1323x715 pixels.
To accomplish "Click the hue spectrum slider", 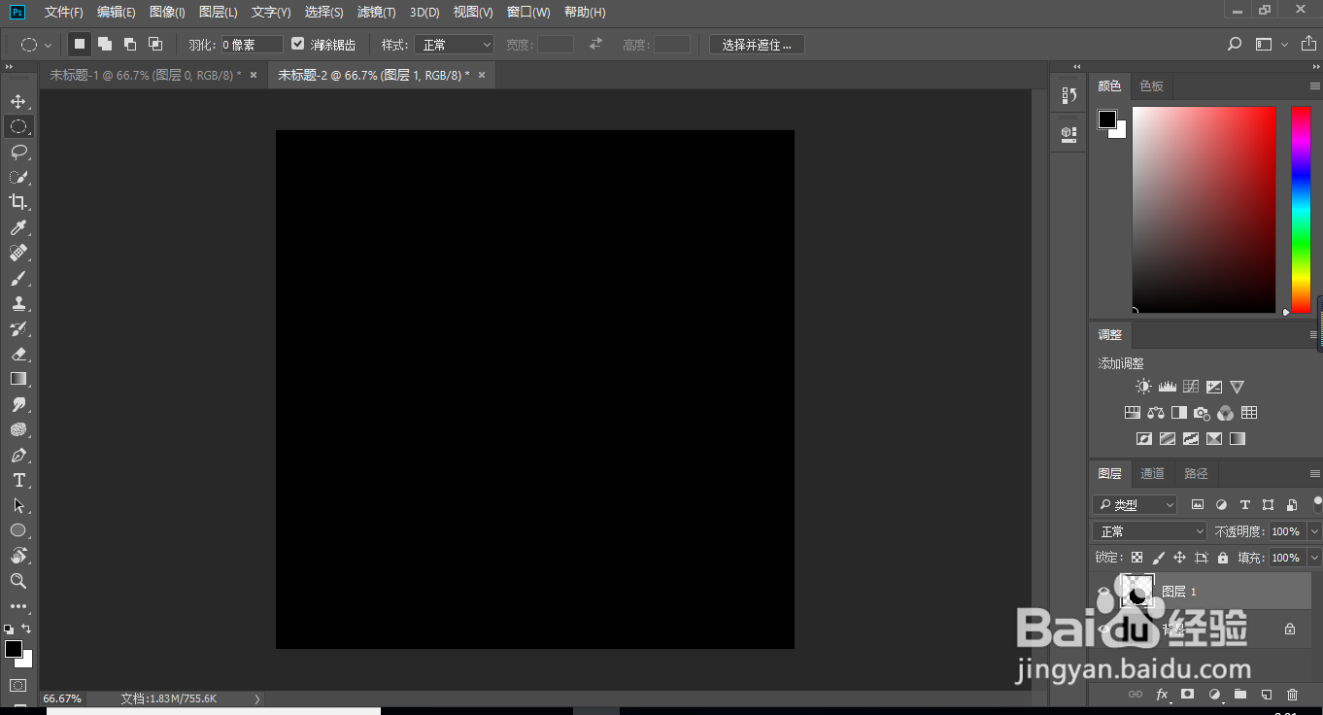I will click(x=1301, y=210).
